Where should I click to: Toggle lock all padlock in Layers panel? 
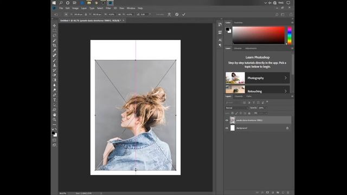click(x=249, y=113)
